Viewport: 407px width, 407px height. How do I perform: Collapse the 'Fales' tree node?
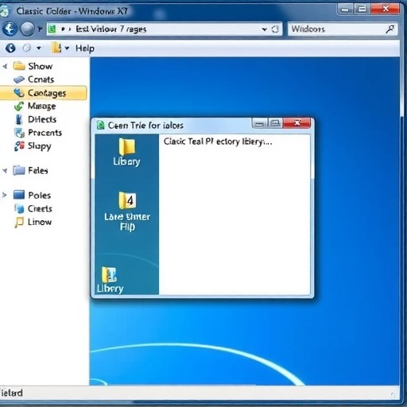coord(5,170)
